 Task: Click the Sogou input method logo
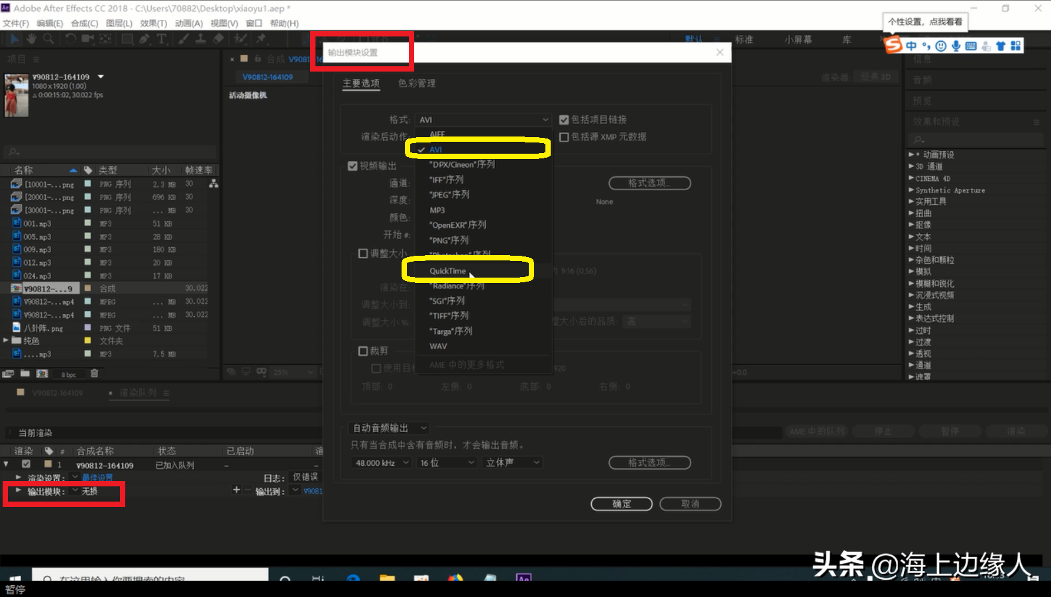[893, 45]
